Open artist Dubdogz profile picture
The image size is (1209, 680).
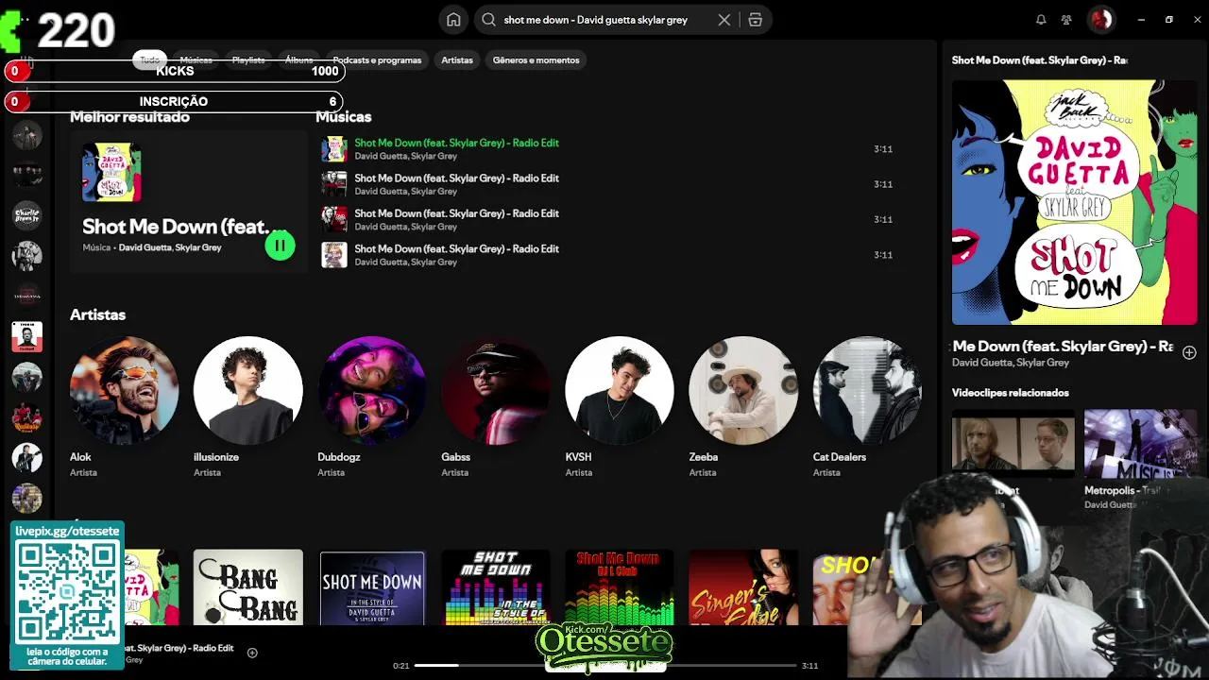coord(372,390)
